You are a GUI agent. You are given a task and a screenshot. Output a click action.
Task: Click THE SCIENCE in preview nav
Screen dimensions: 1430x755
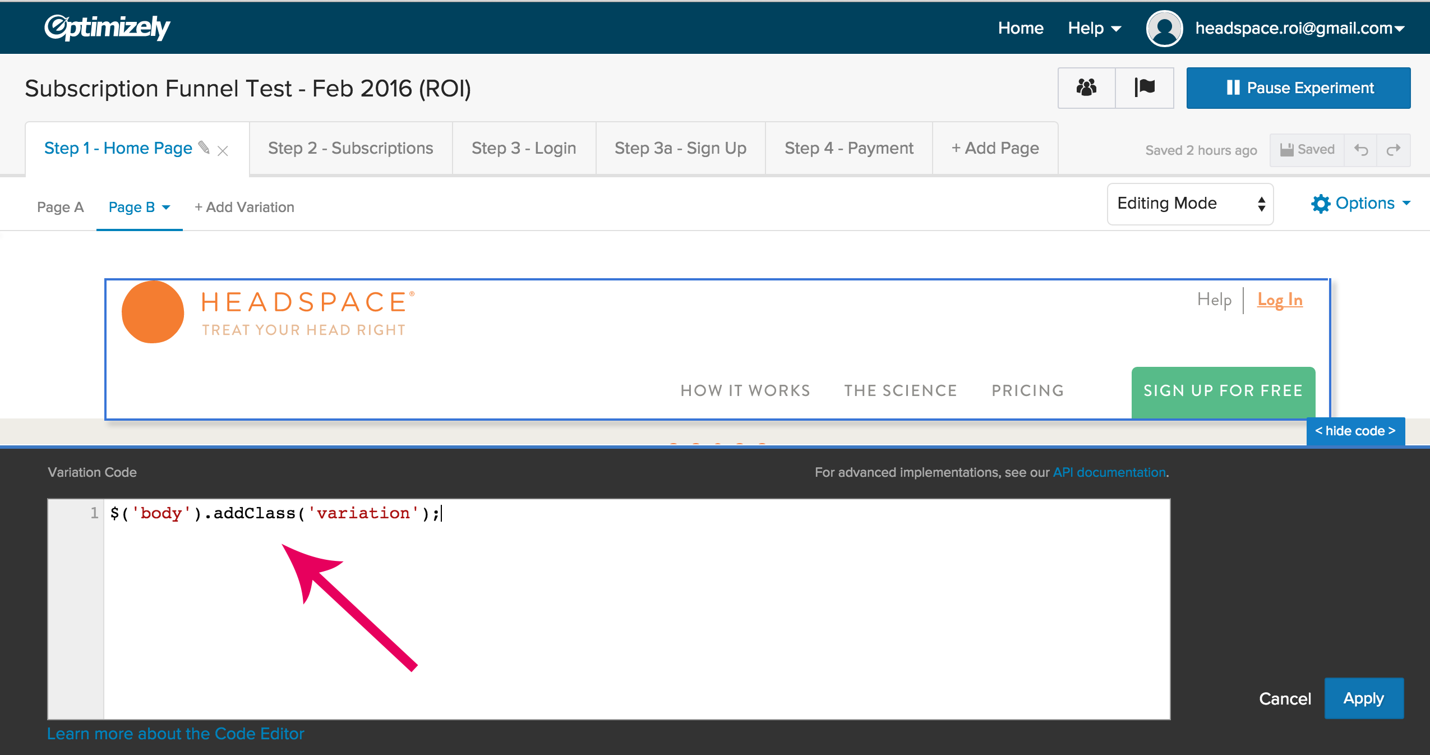[x=901, y=390]
